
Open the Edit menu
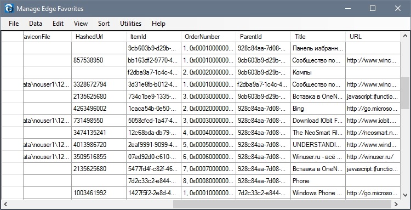click(58, 24)
